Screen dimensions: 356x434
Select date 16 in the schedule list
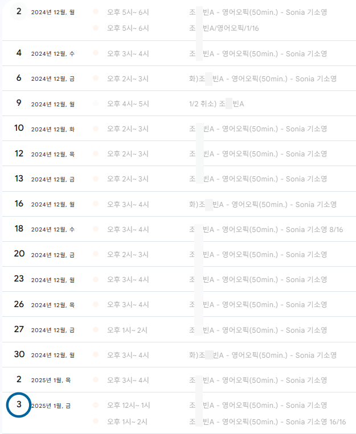(x=19, y=204)
